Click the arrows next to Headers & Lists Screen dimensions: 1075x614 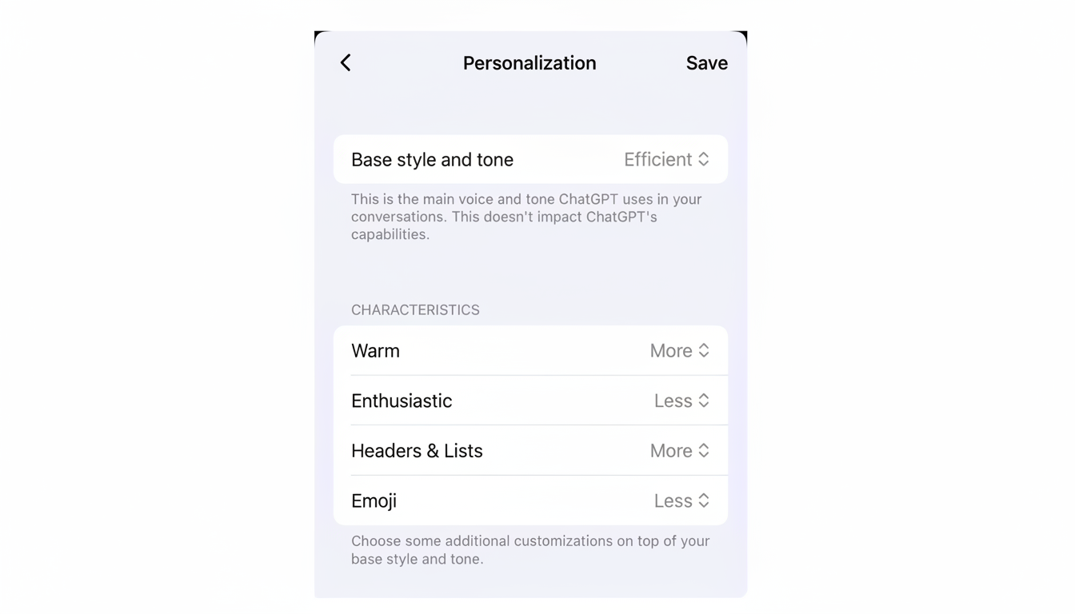click(704, 450)
